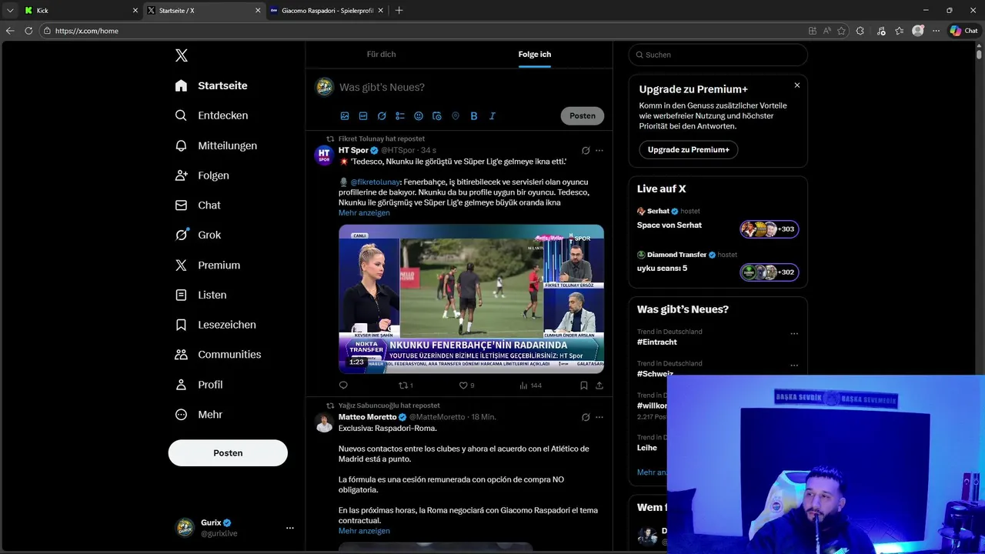
Task: Open Communities in the sidebar
Action: (218, 355)
